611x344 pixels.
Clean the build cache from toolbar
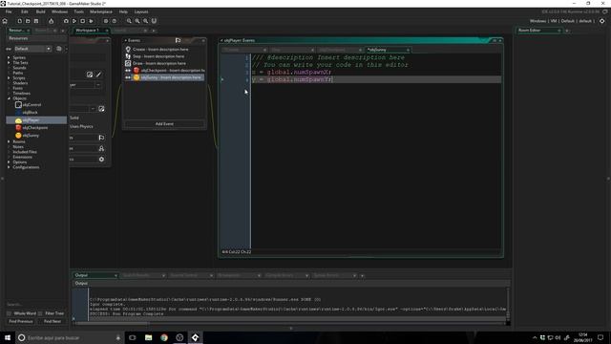92,21
